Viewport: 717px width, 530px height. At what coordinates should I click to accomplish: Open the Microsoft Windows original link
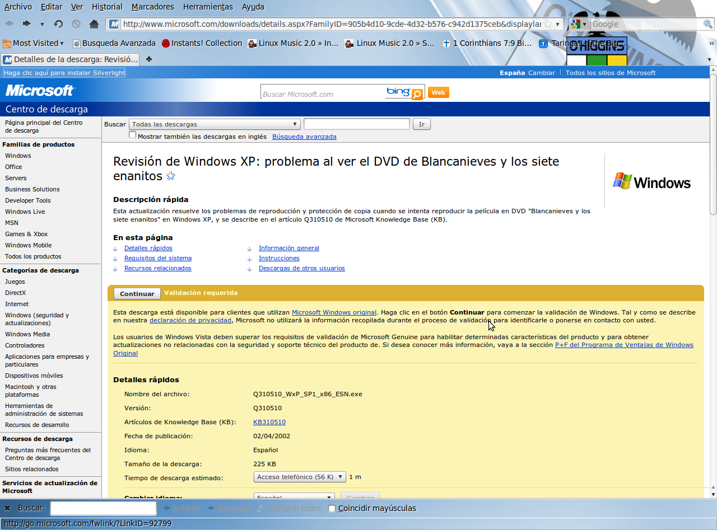[334, 312]
